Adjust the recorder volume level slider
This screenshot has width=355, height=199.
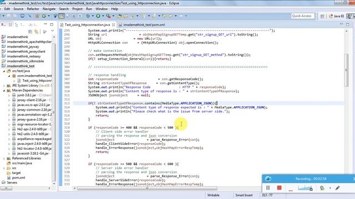pyautogui.click(x=305, y=188)
